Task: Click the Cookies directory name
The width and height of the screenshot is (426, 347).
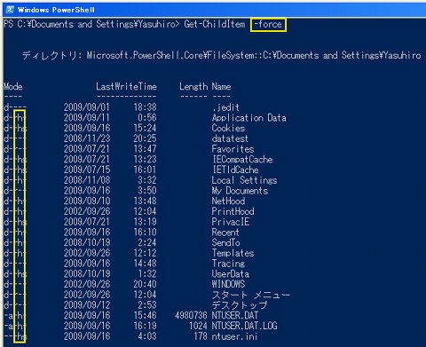Action: tap(228, 128)
